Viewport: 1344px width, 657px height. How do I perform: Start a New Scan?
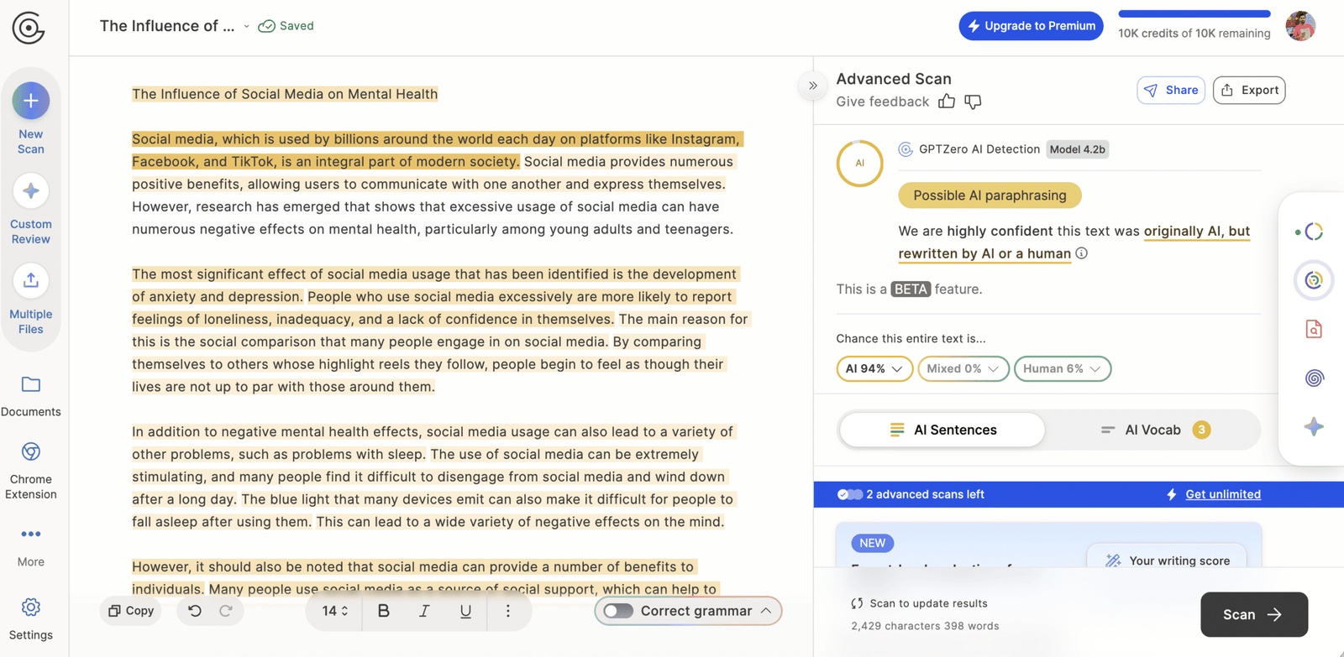[x=31, y=102]
